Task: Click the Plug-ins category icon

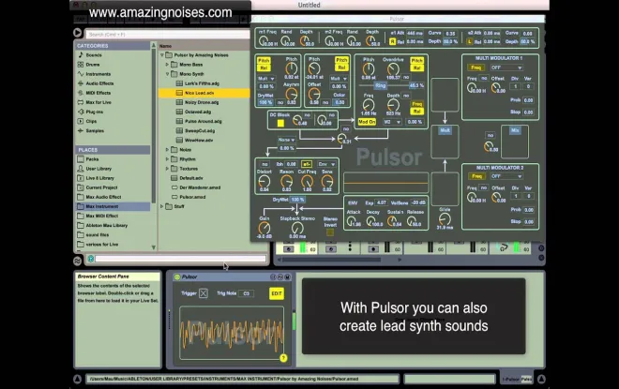Action: 81,112
